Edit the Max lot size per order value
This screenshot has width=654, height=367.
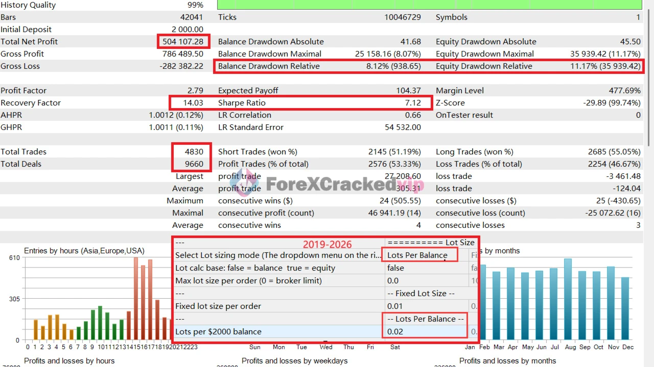pos(393,281)
